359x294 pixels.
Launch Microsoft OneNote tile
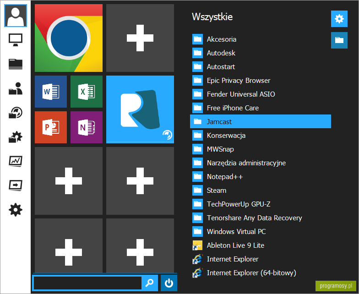pos(87,127)
